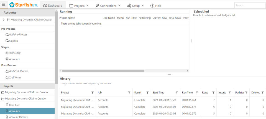
Task: Open the Connections dropdown menu
Action: click(x=108, y=6)
